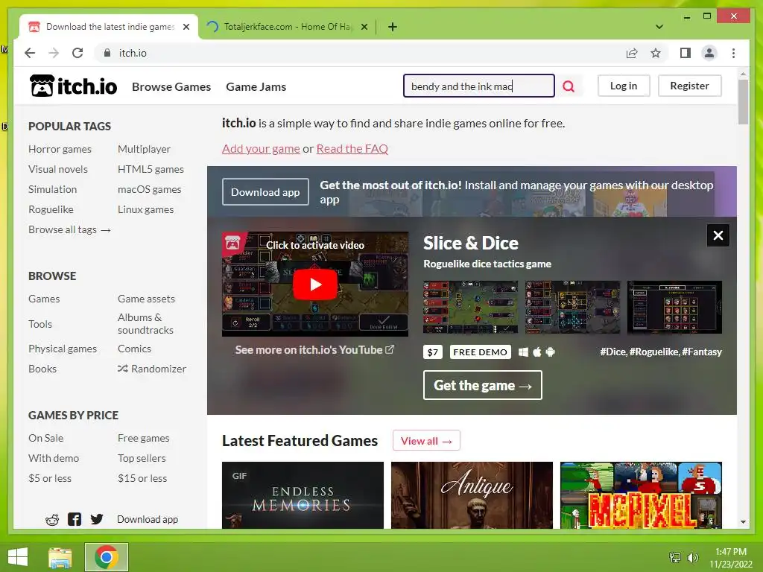The image size is (763, 572).
Task: Click the taskbar clock showing 1:47 PM
Action: [731, 557]
